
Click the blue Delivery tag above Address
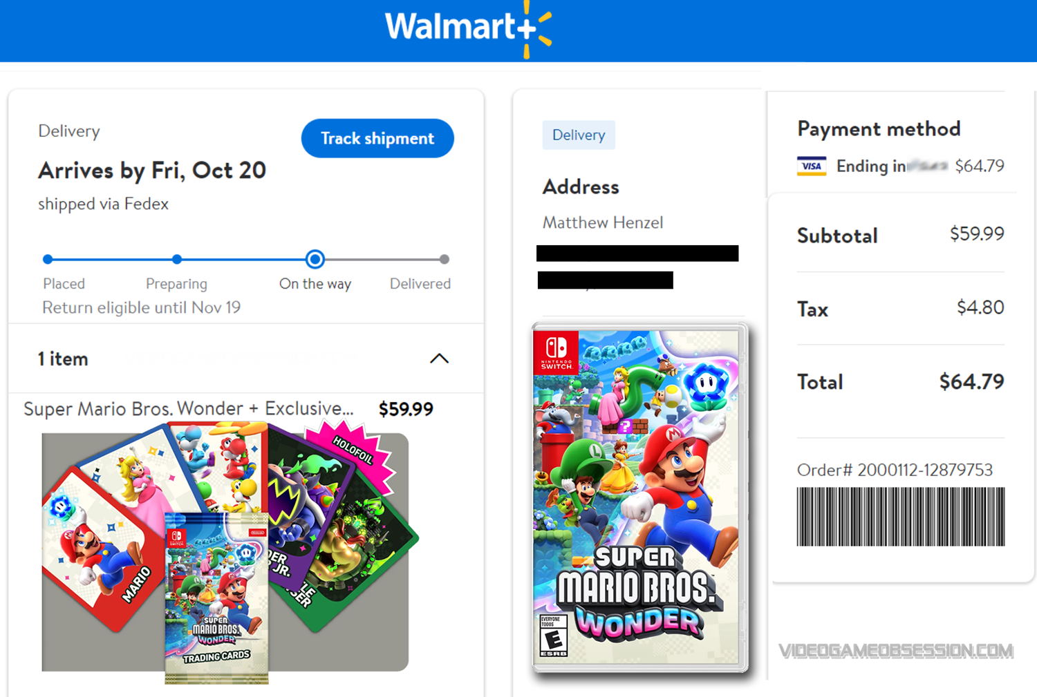tap(579, 135)
